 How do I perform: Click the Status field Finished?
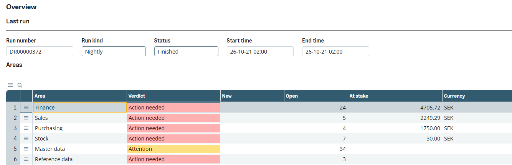pyautogui.click(x=186, y=51)
